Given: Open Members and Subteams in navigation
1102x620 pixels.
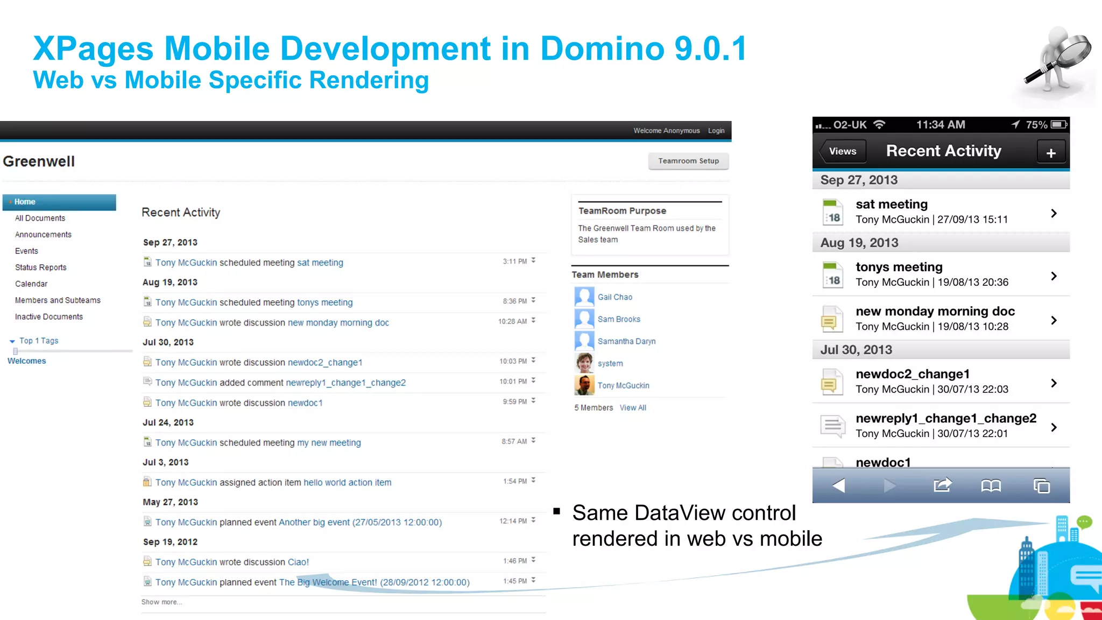Looking at the screenshot, I should coord(58,300).
